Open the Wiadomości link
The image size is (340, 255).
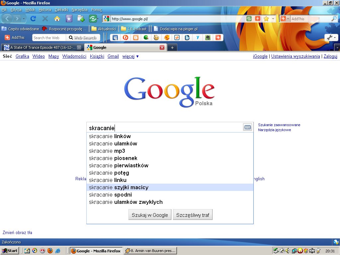tap(74, 56)
